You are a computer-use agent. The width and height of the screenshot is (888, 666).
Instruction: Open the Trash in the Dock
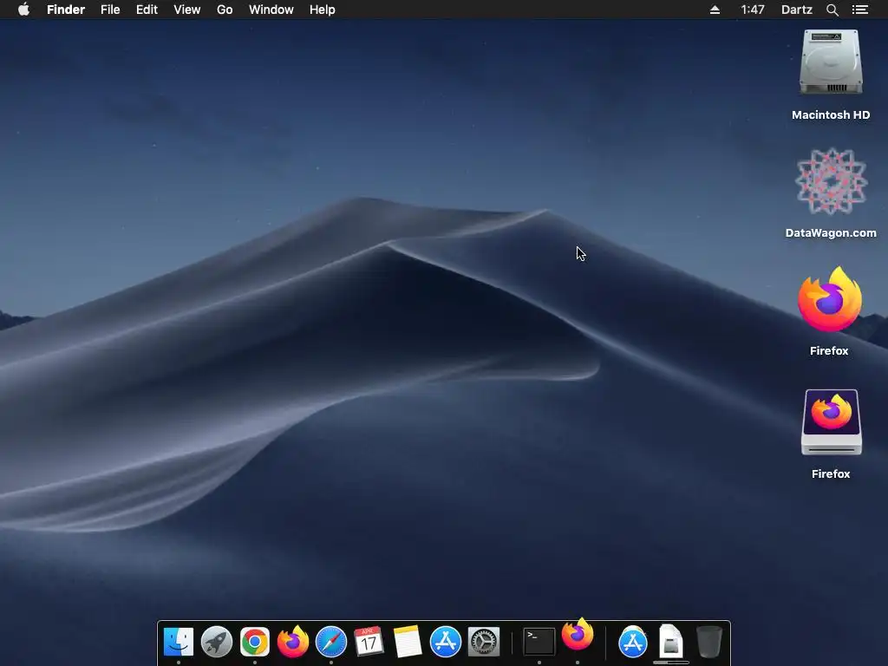pos(709,642)
